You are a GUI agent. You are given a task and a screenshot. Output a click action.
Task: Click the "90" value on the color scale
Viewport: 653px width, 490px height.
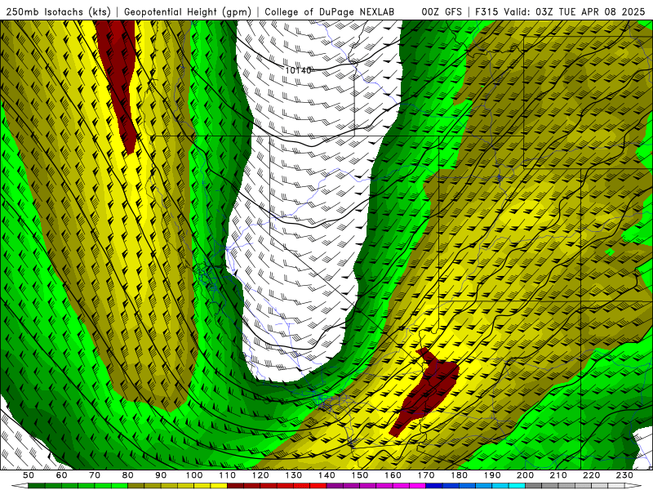pos(161,475)
